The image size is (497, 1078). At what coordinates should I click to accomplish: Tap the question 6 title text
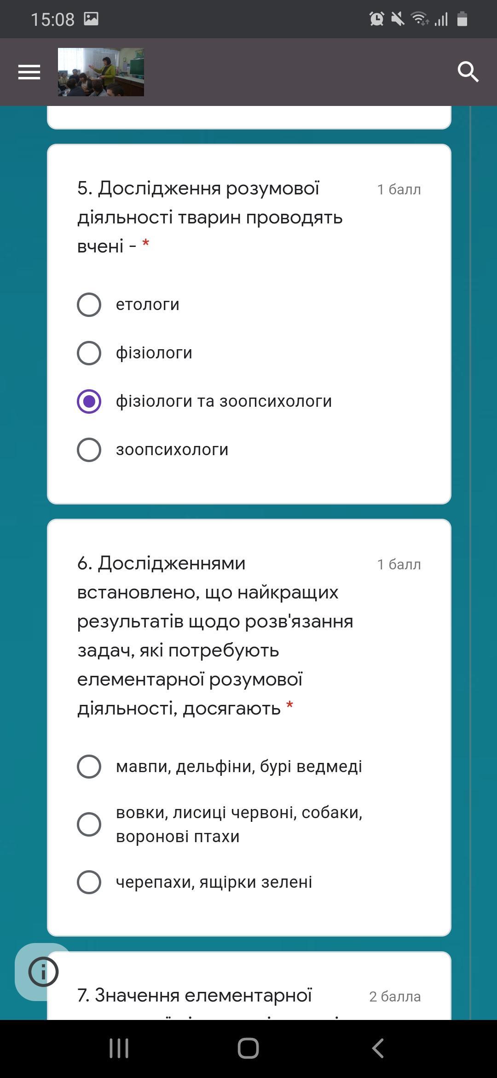(215, 636)
